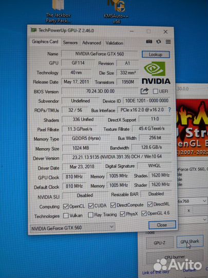
Task: Open the NVIDIA GeForce GTX 560 GPU selector dropdown
Action: coord(72,228)
